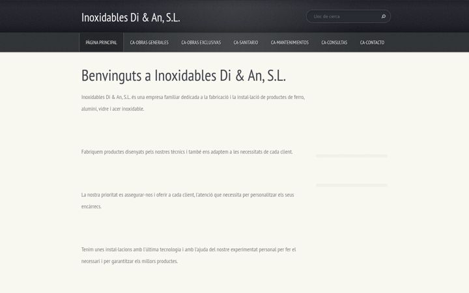
Task: Click paragraph 'Fabriquem productes disenyats pels nostres tècnics'
Action: (187, 152)
